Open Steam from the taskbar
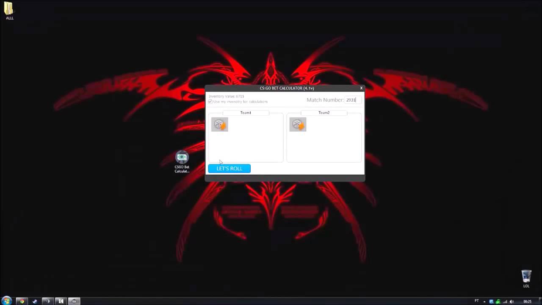 click(35, 301)
